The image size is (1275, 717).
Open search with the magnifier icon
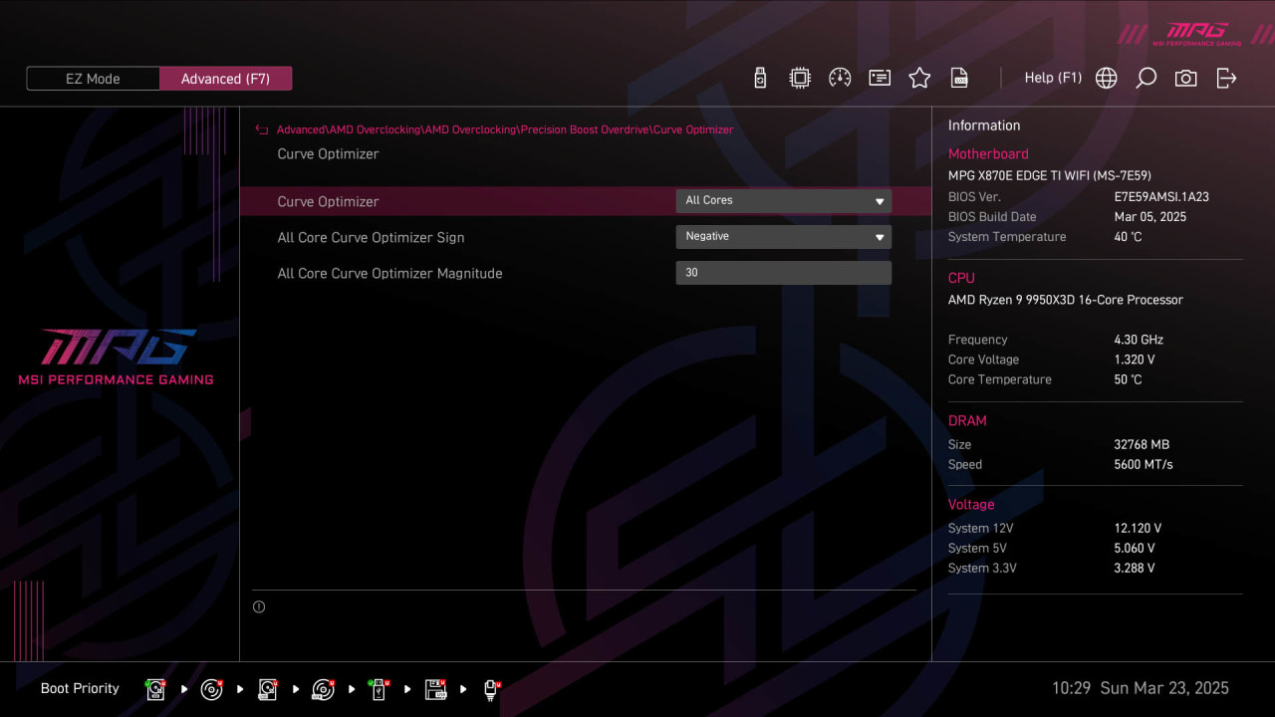[x=1146, y=78]
